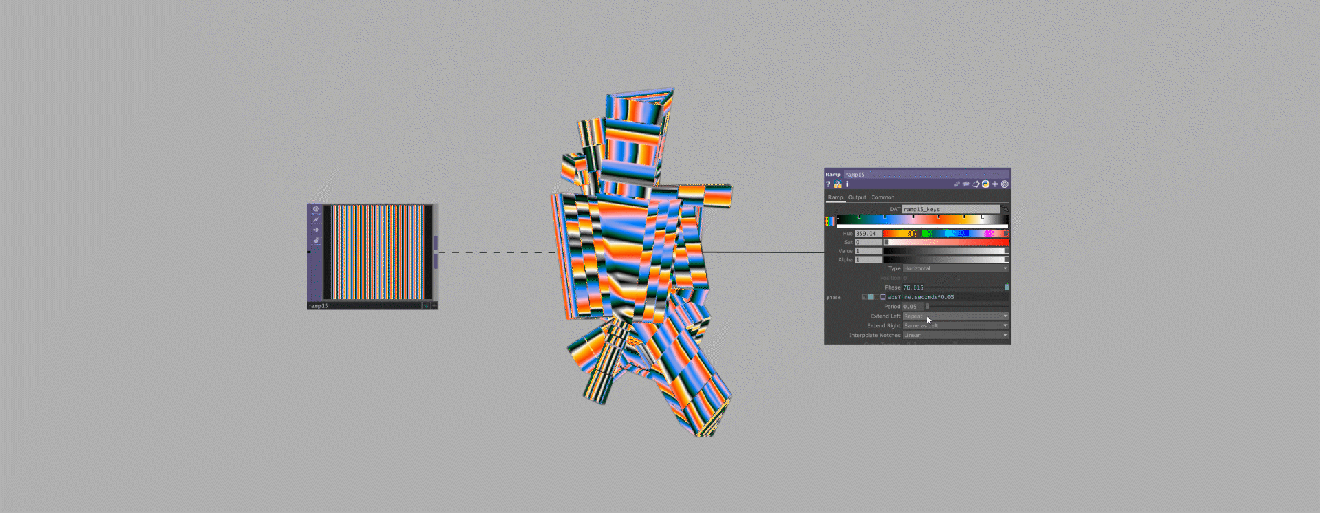Viewport: 1320px width, 513px height.
Task: Click the Value number field
Action: (868, 251)
